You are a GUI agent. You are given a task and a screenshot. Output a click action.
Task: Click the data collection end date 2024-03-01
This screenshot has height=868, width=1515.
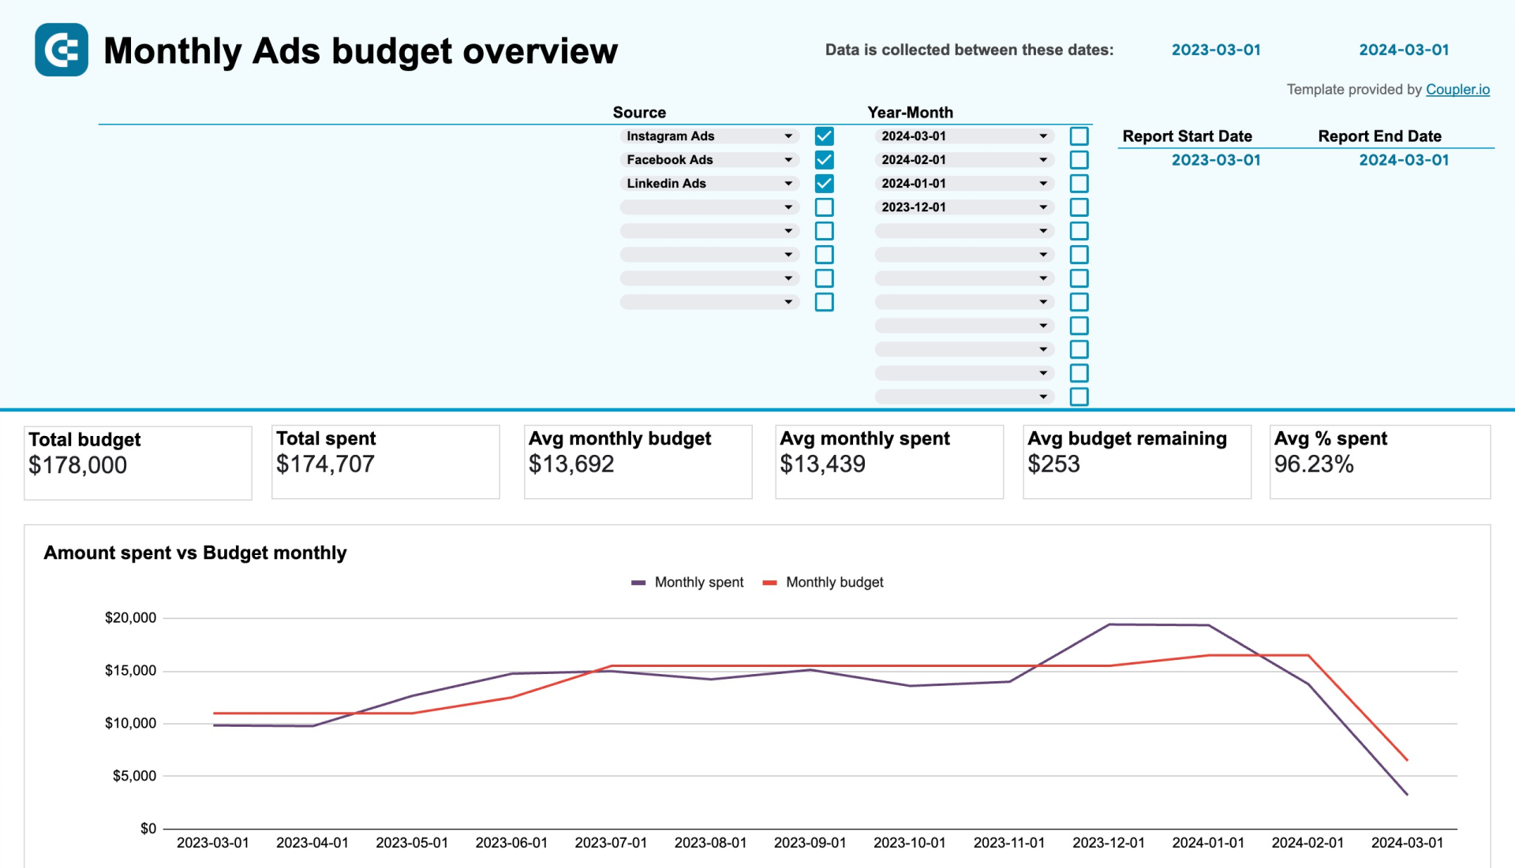click(1404, 49)
